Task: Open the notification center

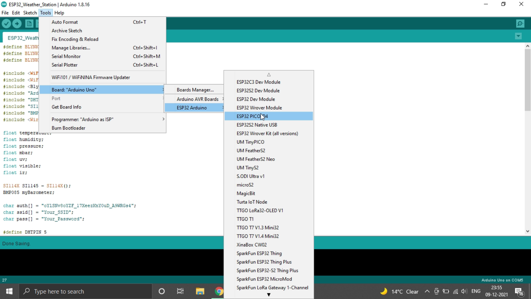Action: click(x=519, y=291)
